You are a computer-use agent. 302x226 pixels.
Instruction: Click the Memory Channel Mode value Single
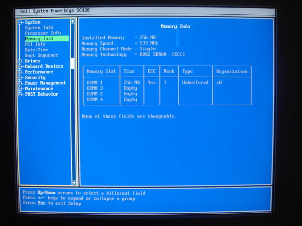point(148,49)
